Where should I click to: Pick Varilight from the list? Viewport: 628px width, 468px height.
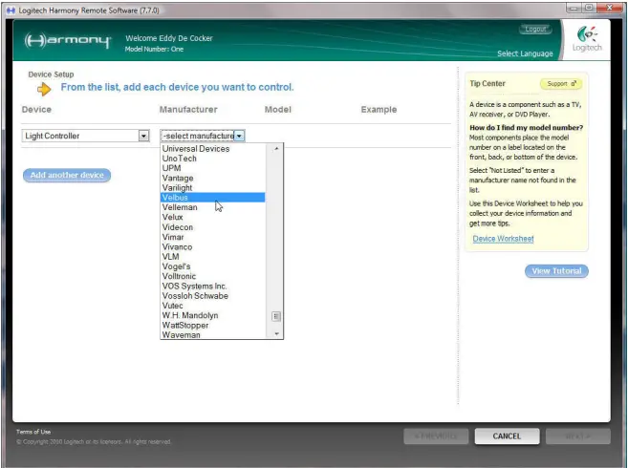[212, 188]
